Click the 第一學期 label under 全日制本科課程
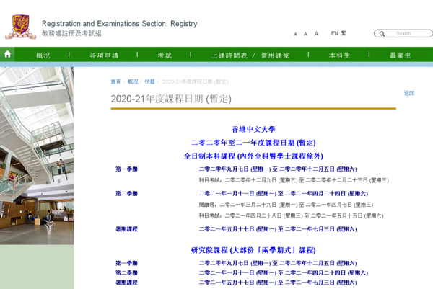 [126, 169]
